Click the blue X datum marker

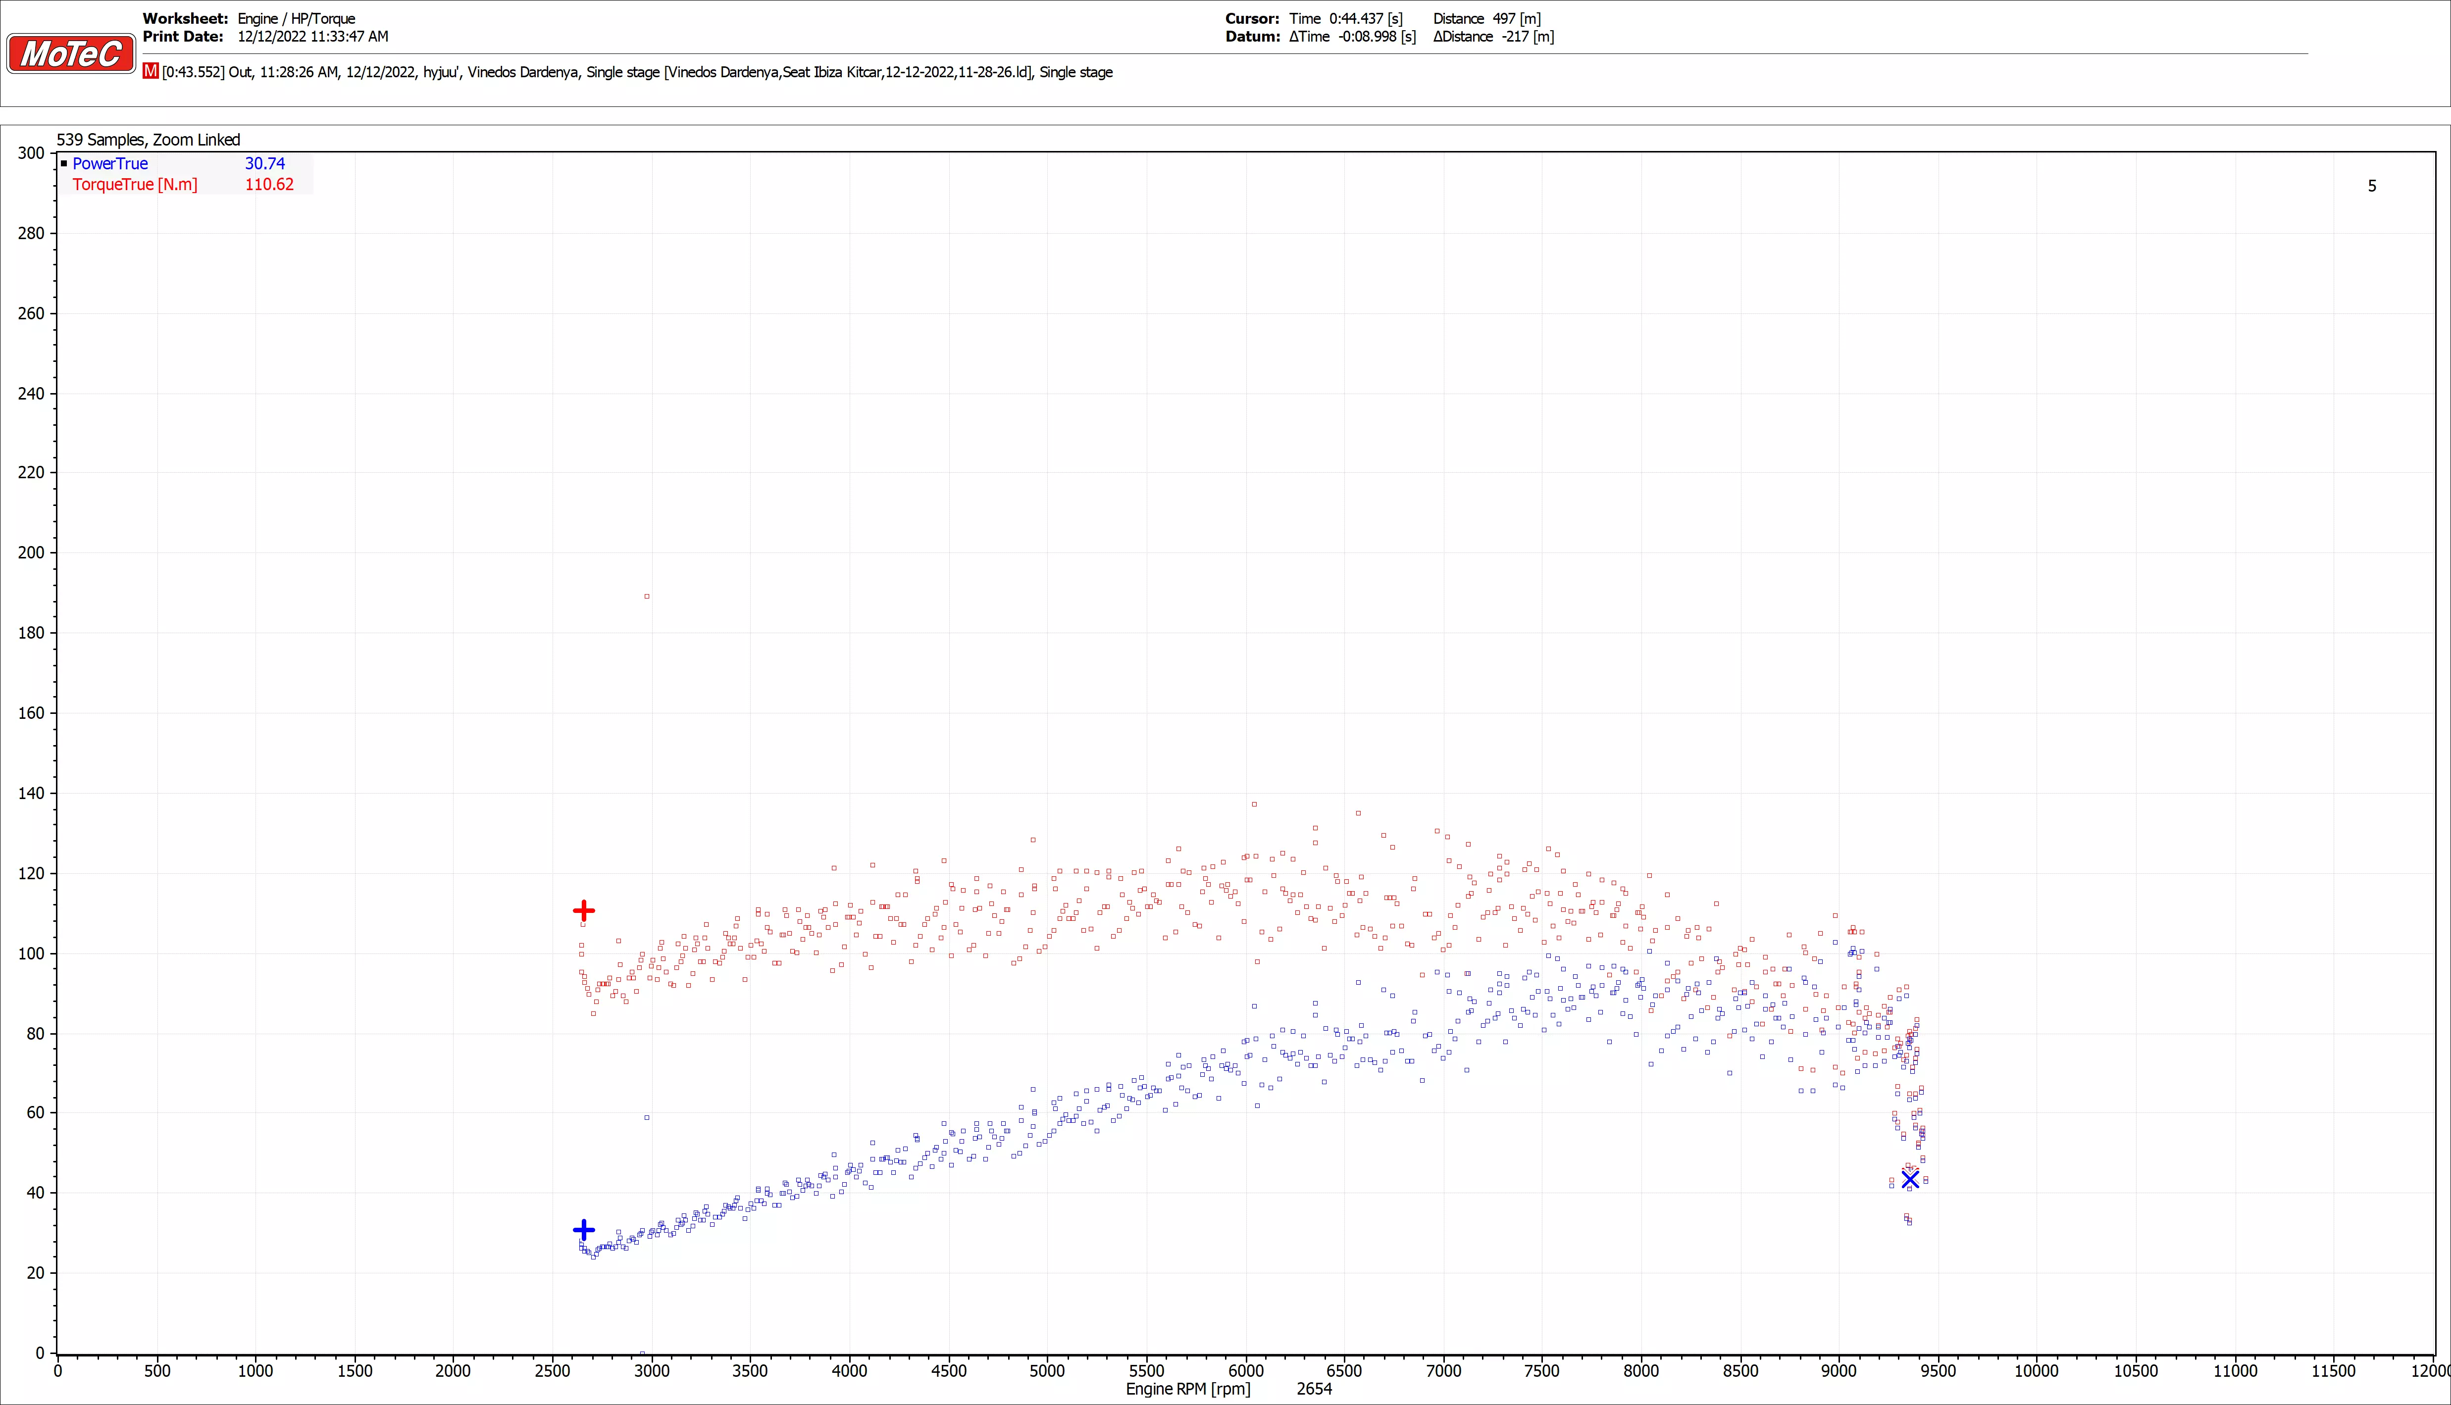click(1910, 1179)
